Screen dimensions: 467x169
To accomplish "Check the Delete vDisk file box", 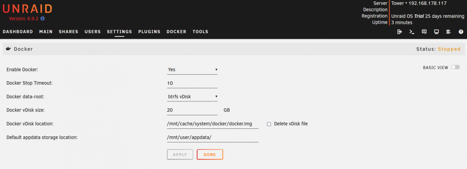I will [269, 124].
